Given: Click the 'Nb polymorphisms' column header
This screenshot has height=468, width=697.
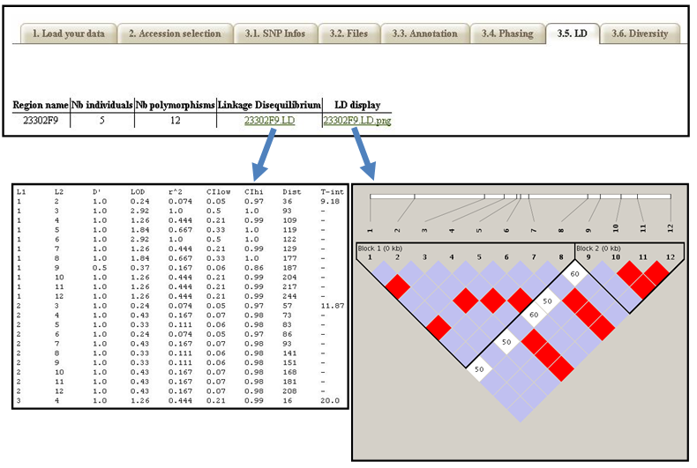Looking at the screenshot, I should (x=176, y=105).
